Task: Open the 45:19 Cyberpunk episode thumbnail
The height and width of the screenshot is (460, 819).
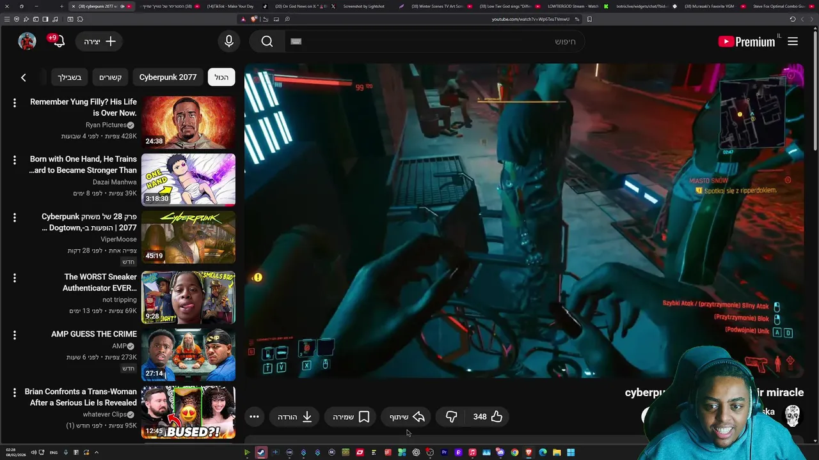Action: [188, 238]
